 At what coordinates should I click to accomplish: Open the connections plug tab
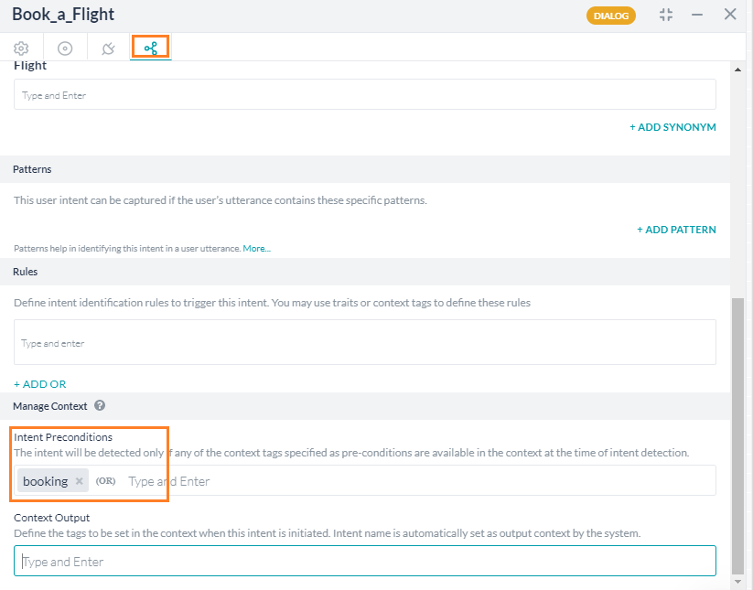pos(108,48)
